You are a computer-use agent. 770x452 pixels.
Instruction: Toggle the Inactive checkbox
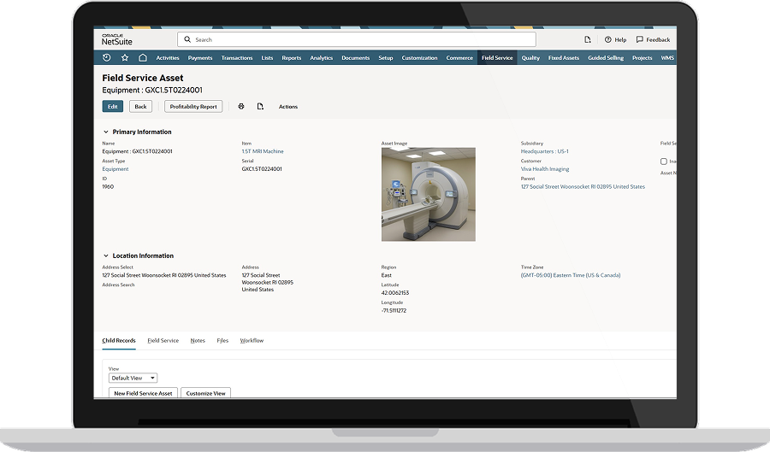tap(663, 161)
